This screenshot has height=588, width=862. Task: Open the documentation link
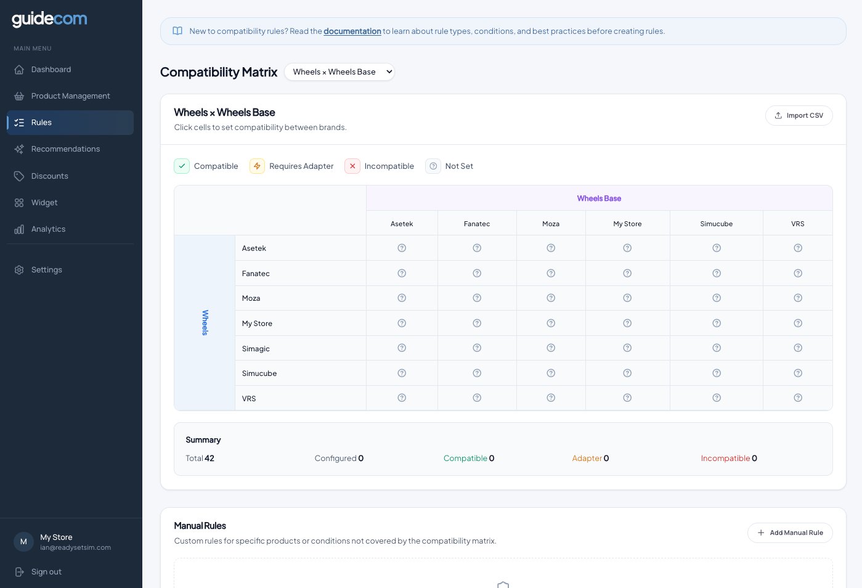[x=352, y=31]
